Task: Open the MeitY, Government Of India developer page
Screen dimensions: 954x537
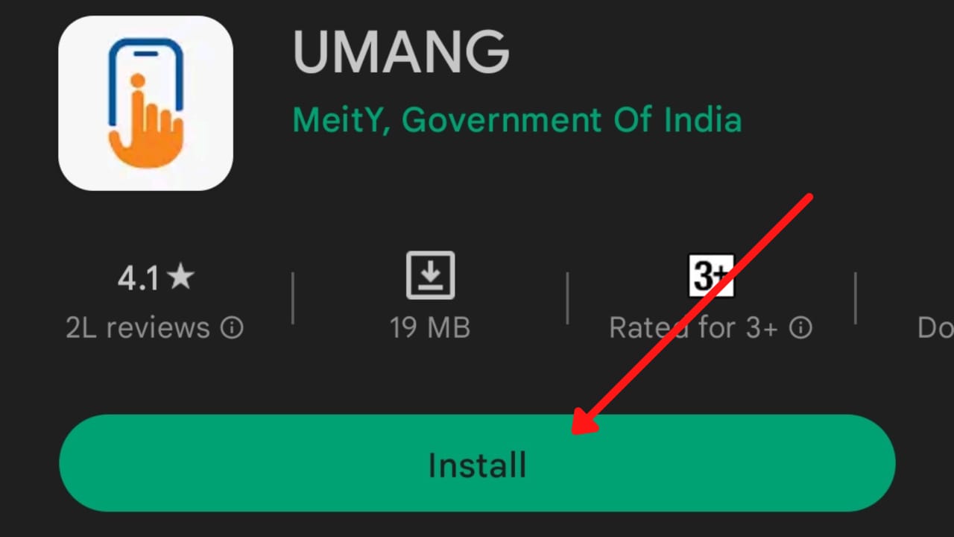Action: coord(517,121)
